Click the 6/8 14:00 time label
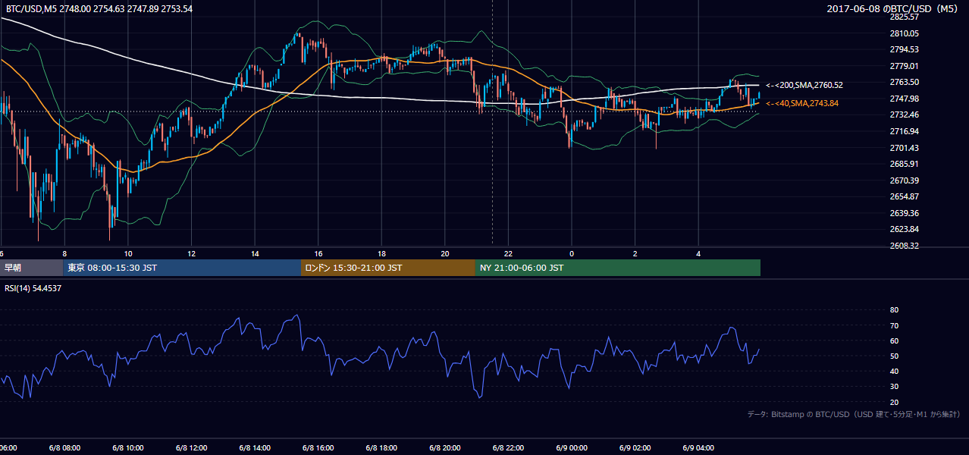The image size is (969, 455). click(255, 448)
